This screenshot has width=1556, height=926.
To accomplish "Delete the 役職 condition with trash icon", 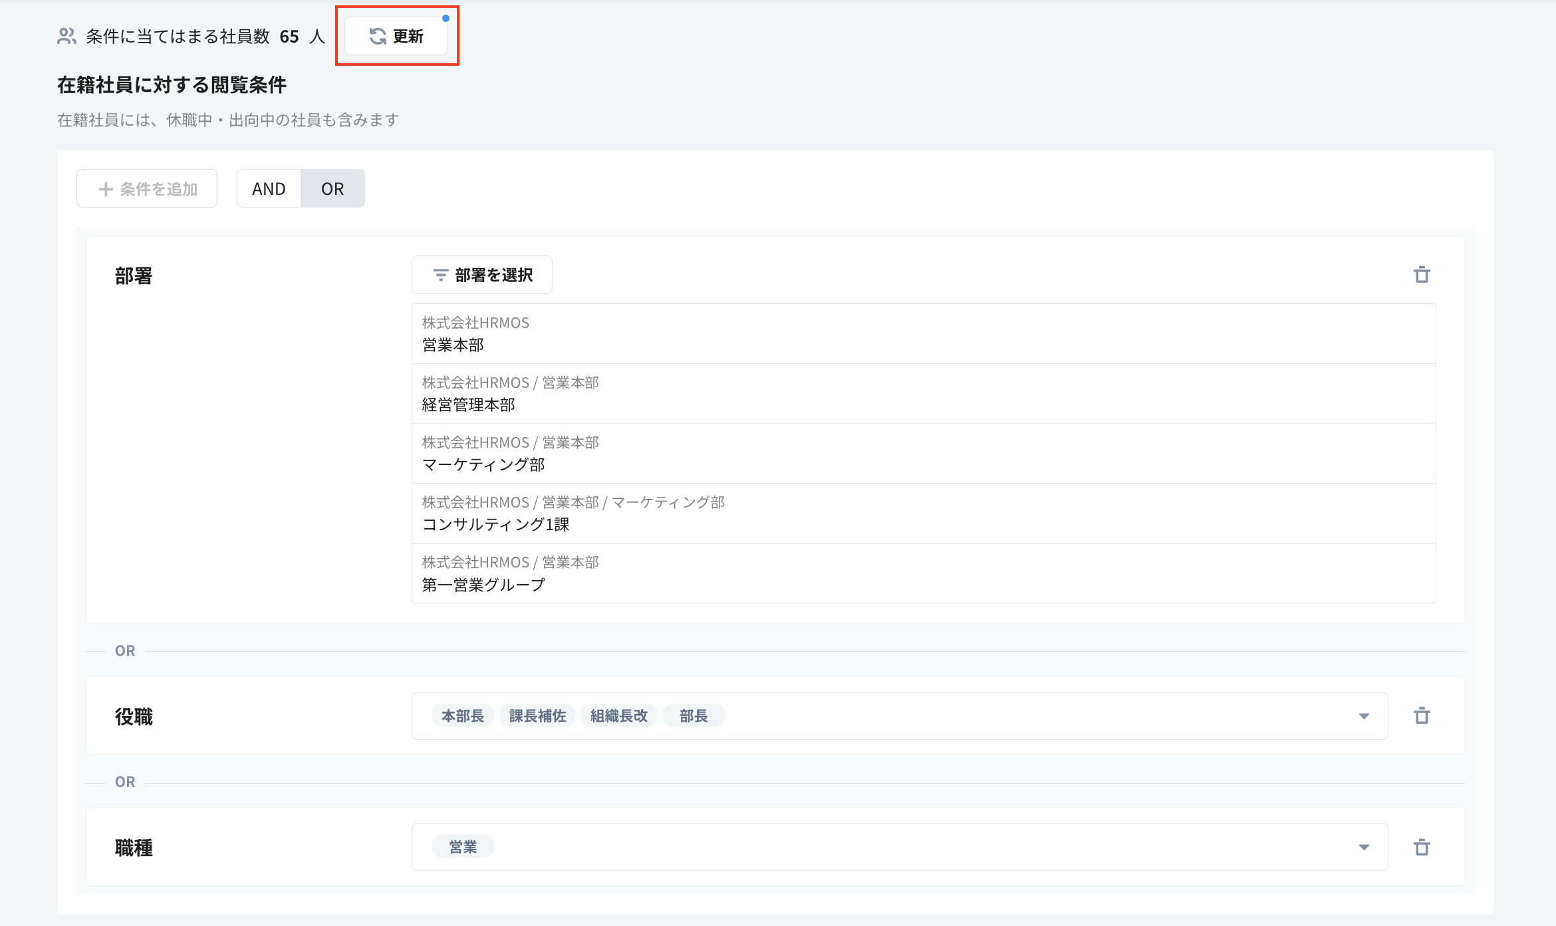I will pyautogui.click(x=1422, y=716).
